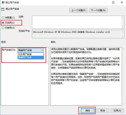Choose 允许用户安装 from the dropdown list
The width and height of the screenshot is (126, 115).
pyautogui.click(x=30, y=54)
